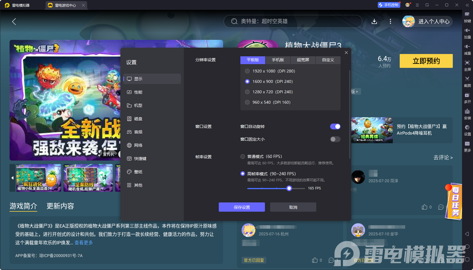Image resolution: width=473 pixels, height=270 pixels.
Task: Click the Android back triangle in sidebar
Action: tap(467, 234)
